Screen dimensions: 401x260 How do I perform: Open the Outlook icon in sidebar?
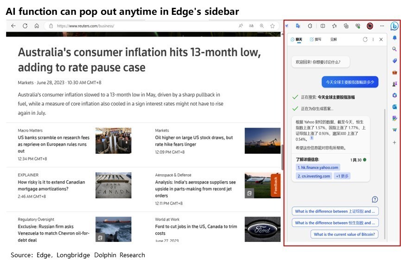[395, 107]
